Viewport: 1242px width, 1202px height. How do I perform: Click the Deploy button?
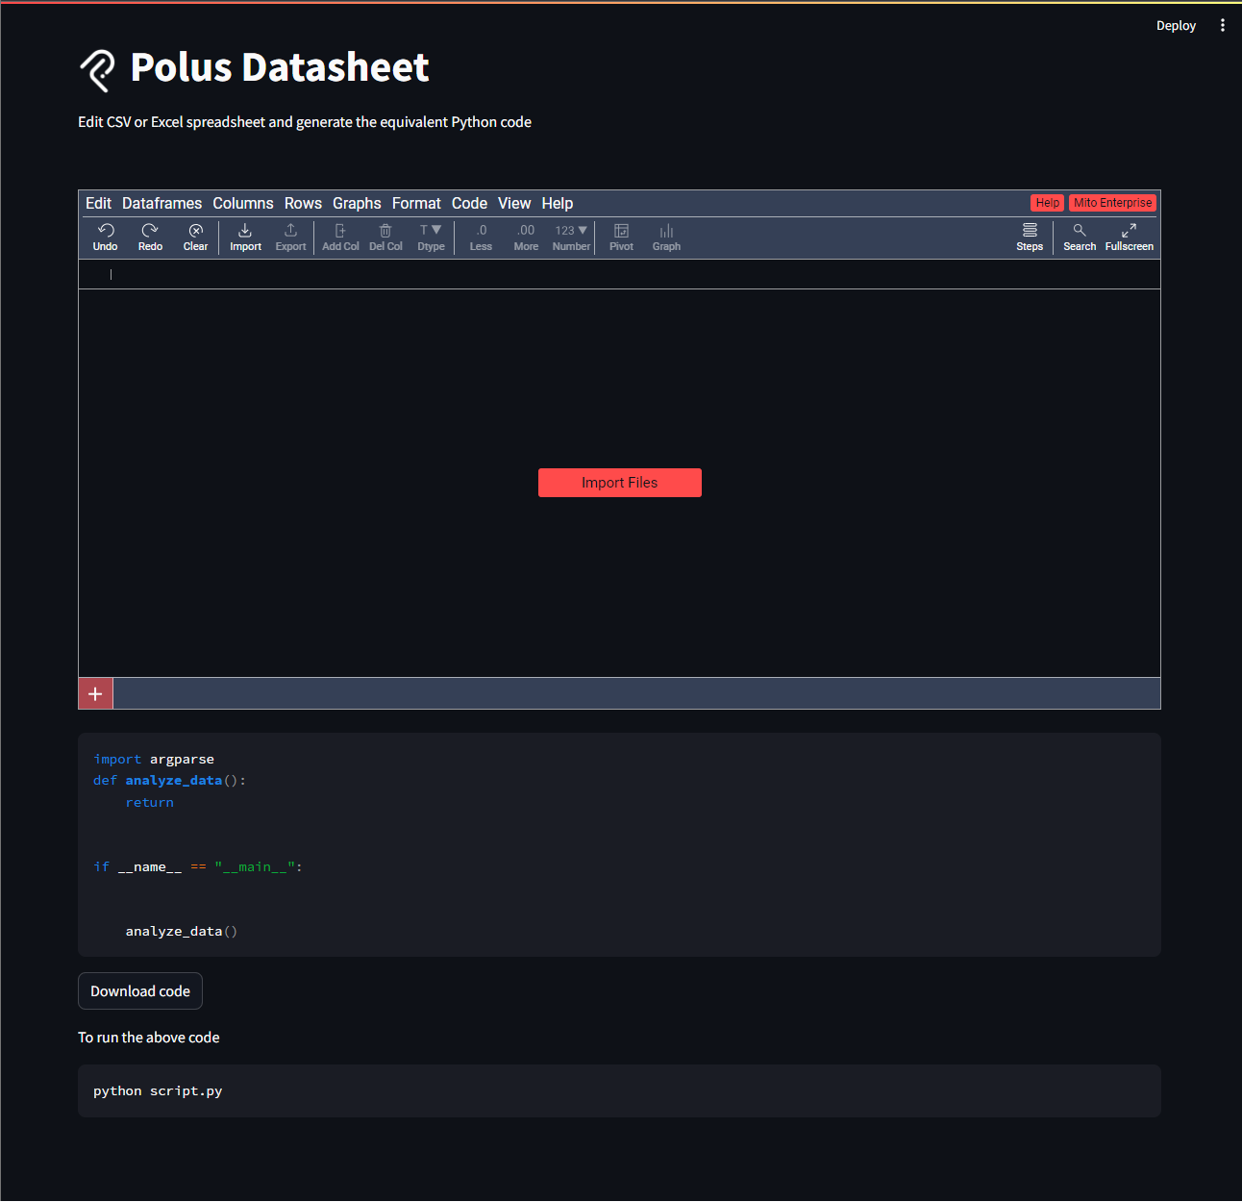pyautogui.click(x=1176, y=26)
